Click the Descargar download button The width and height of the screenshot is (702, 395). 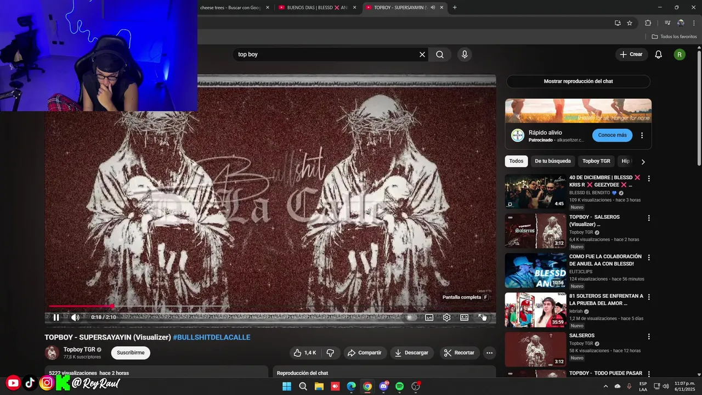click(412, 353)
